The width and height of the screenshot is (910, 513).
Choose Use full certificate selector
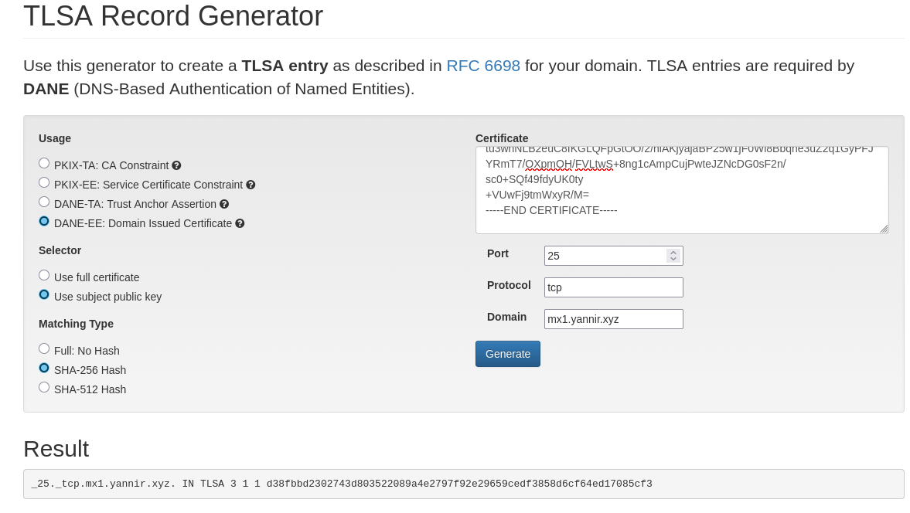tap(44, 276)
